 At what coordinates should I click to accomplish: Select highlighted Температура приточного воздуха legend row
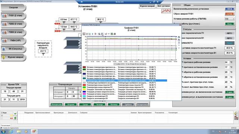(125, 80)
